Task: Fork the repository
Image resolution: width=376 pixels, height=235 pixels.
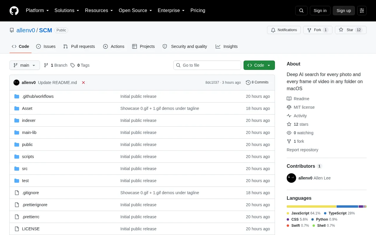Action: pyautogui.click(x=318, y=30)
